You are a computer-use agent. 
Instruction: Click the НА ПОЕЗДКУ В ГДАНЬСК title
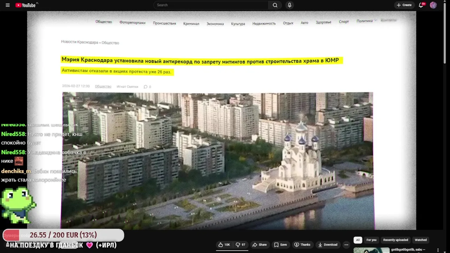click(x=60, y=245)
